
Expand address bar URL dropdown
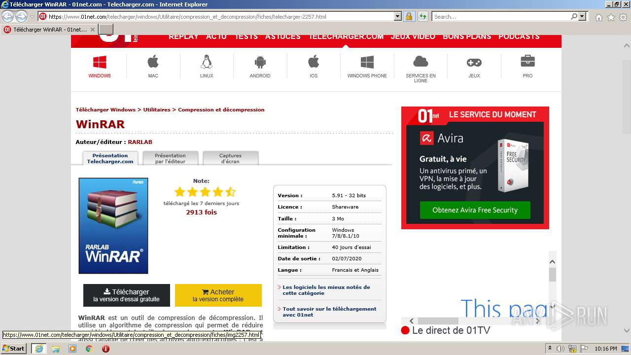tap(398, 17)
